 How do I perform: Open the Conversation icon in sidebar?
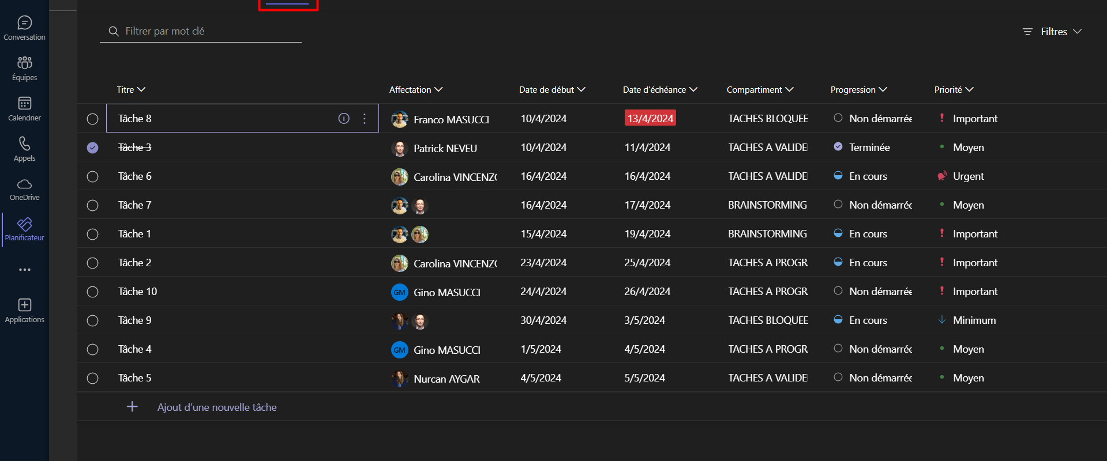point(24,23)
